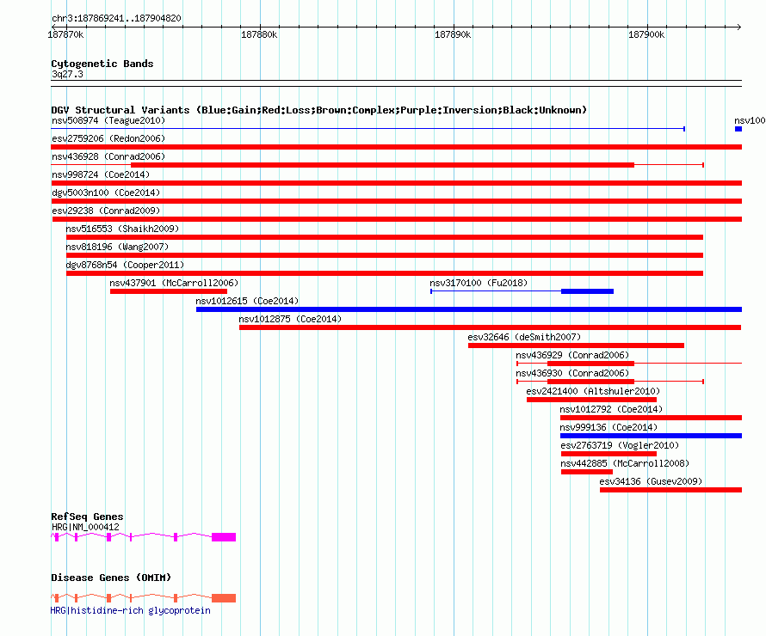Click esv34136 (Gusev2009) variant label

coord(651,481)
